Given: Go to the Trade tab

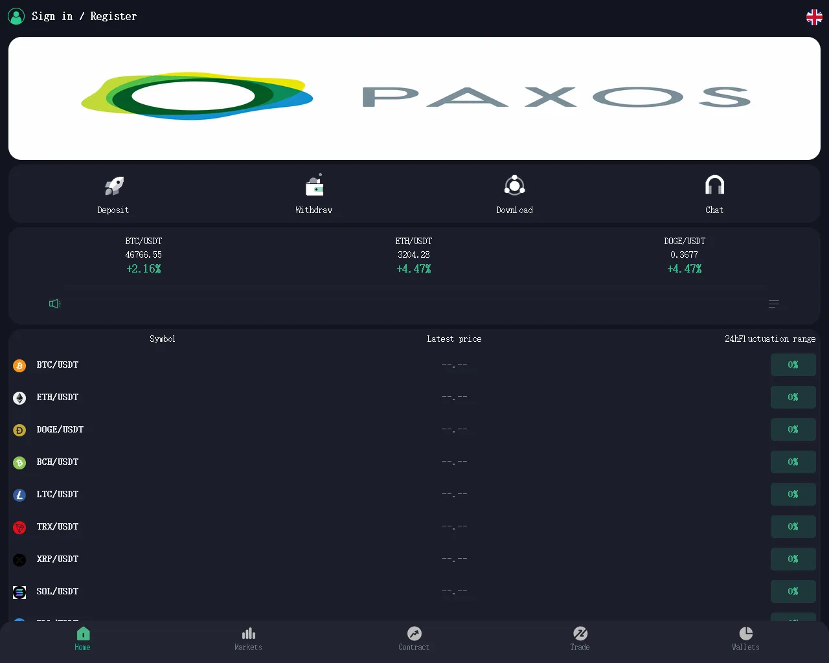Looking at the screenshot, I should (x=580, y=638).
